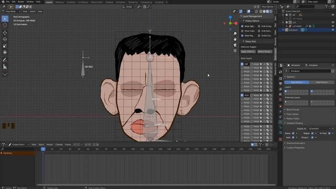This screenshot has width=336, height=189.
Task: Click the outliner filter funnel icon
Action: (326, 7)
